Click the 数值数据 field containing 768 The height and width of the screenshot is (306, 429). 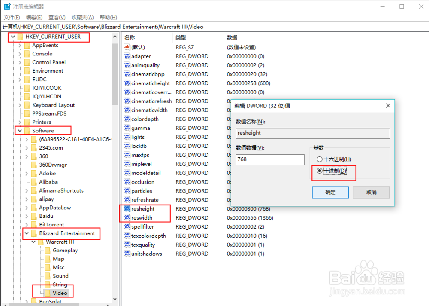point(270,159)
